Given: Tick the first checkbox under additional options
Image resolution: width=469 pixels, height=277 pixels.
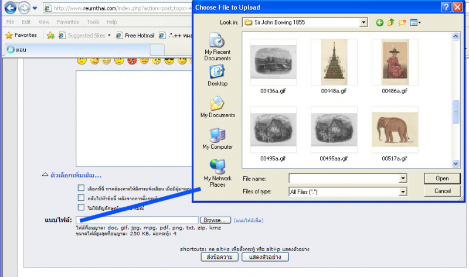Looking at the screenshot, I should click(x=81, y=188).
